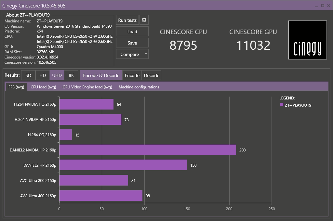
Task: Click the 32768 Mb RAM size value
Action: 46,52
